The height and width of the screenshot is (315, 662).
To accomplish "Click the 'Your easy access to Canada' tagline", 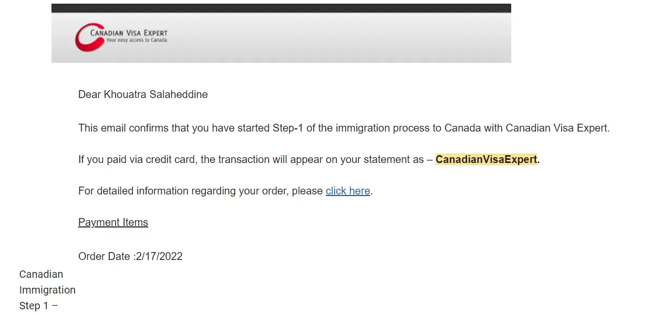I will coord(136,40).
